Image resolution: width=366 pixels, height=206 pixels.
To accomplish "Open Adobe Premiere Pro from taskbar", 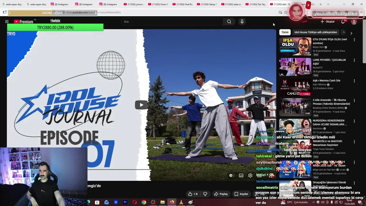I will pyautogui.click(x=125, y=202).
